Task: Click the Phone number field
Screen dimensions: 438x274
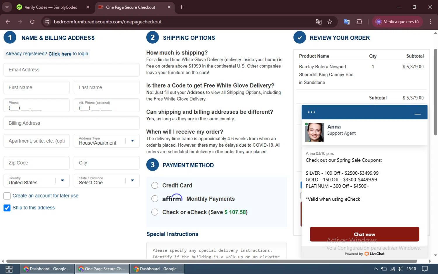Action: pyautogui.click(x=36, y=105)
